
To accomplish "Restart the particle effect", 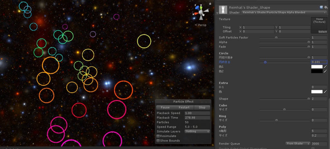I will [x=184, y=108].
